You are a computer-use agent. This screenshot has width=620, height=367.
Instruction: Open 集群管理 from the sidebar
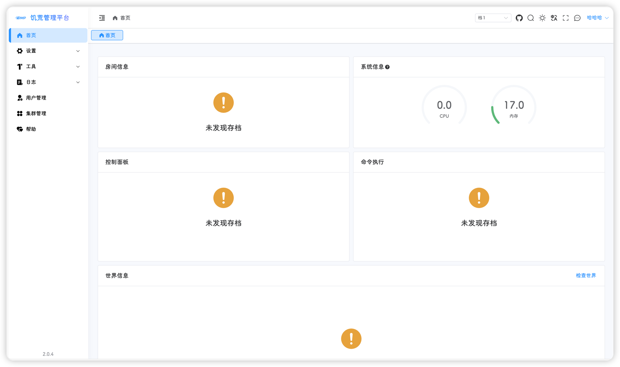click(36, 113)
